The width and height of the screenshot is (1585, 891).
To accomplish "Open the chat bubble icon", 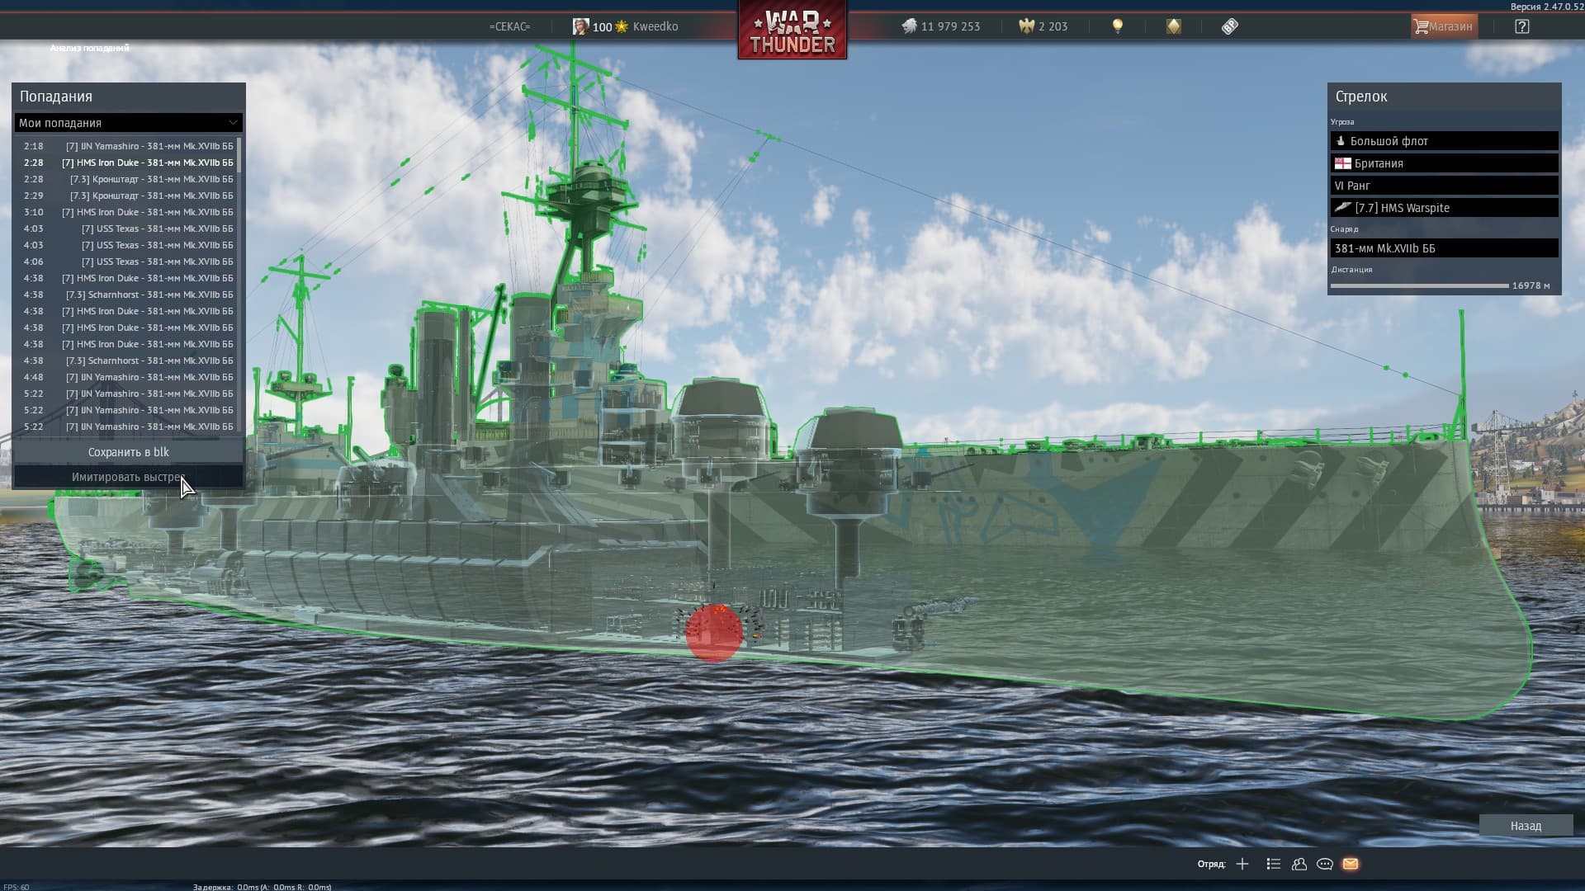I will click(1325, 864).
